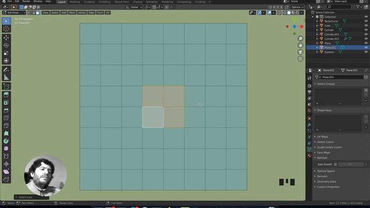370x208 pixels.
Task: Switch perspective/orthographic with the grid icon
Action: [300, 59]
